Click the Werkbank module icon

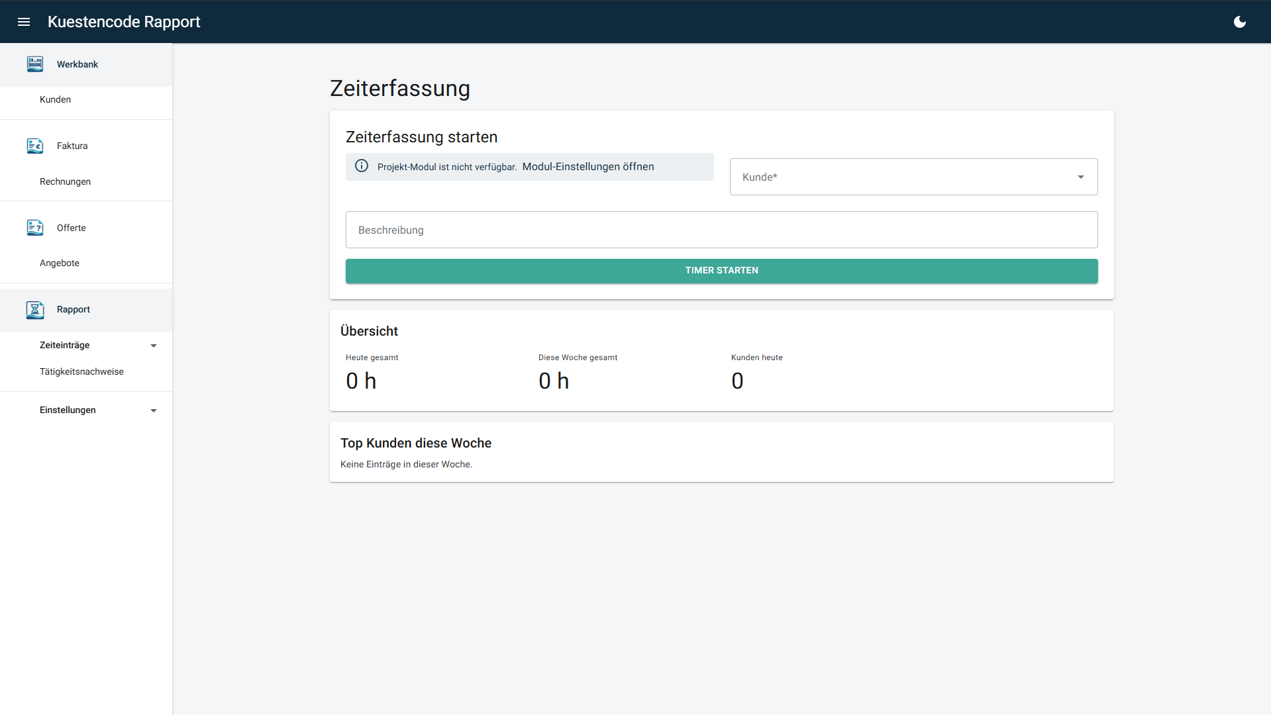pyautogui.click(x=35, y=64)
